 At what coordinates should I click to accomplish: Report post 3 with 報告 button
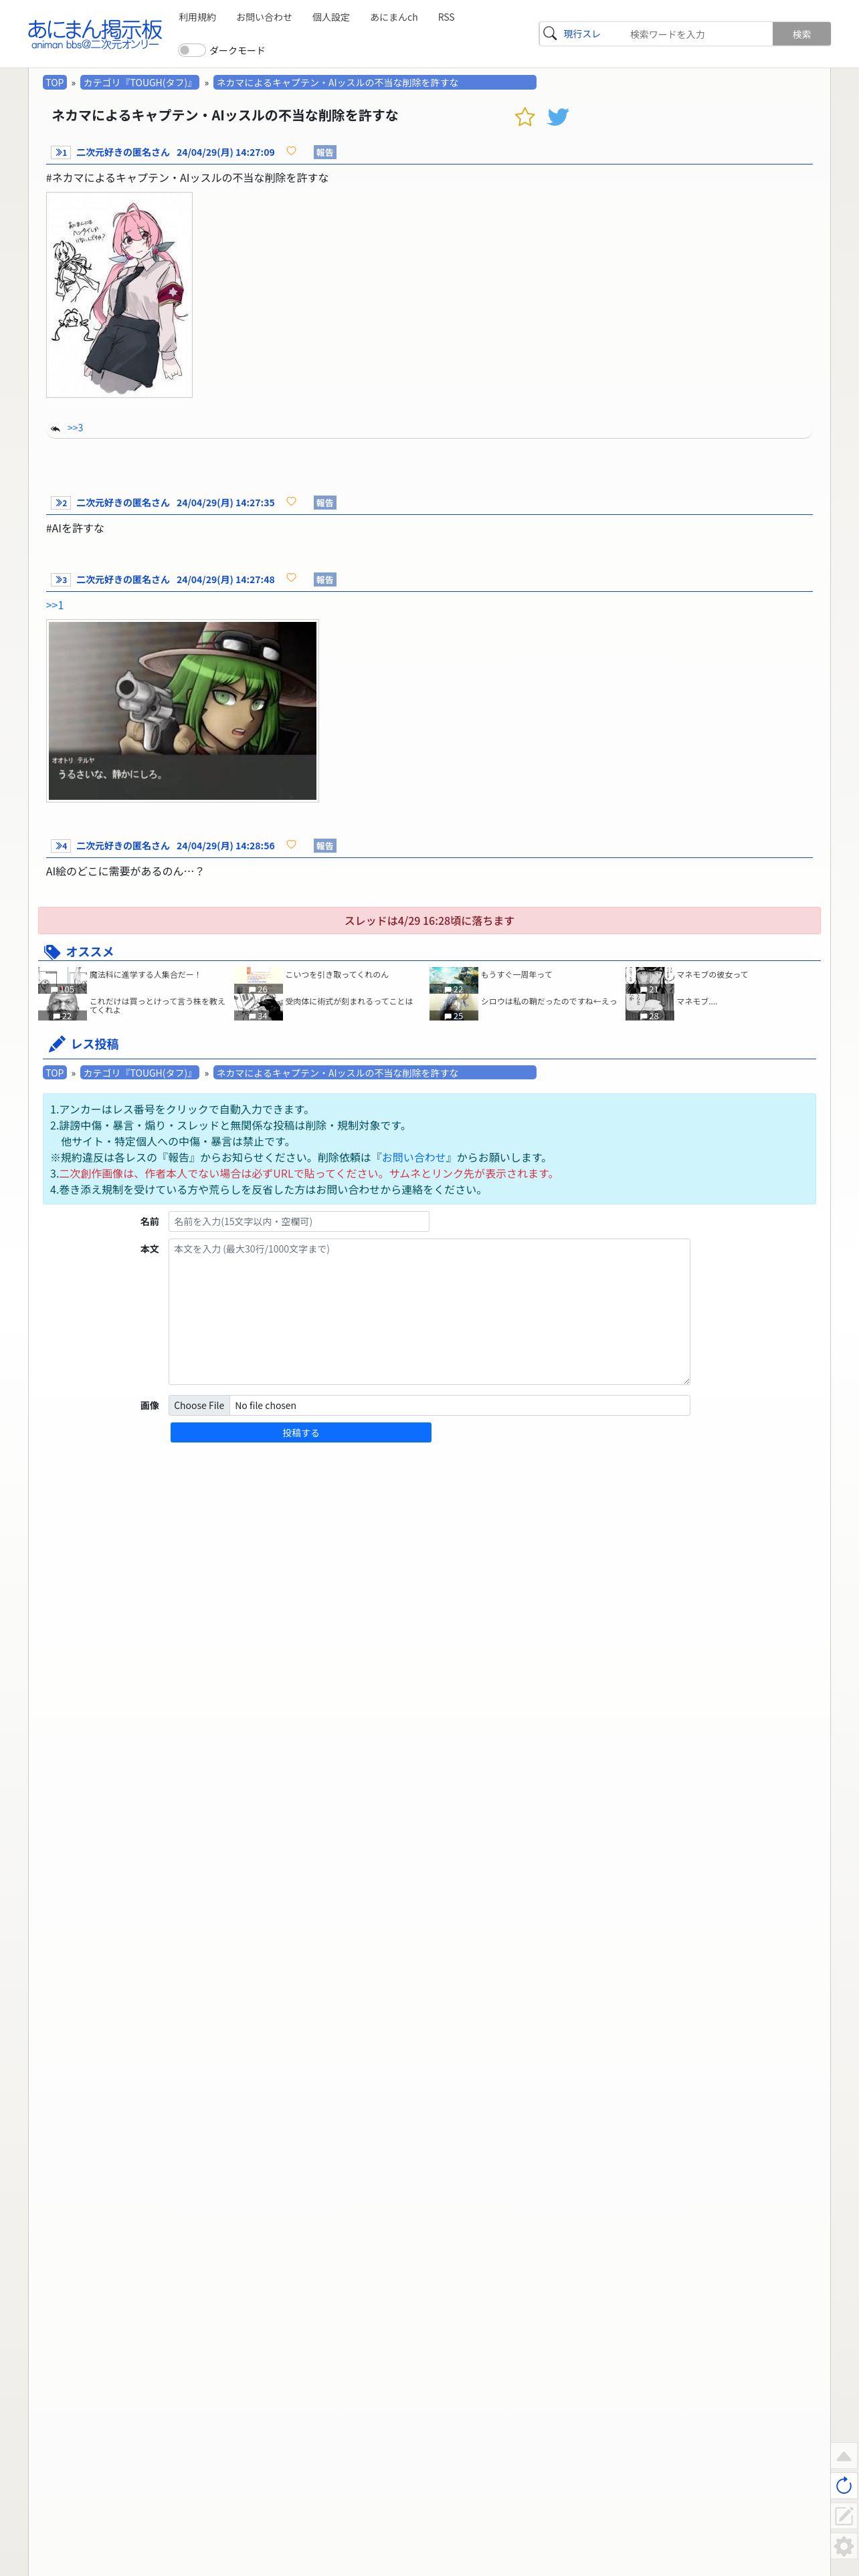(x=324, y=580)
